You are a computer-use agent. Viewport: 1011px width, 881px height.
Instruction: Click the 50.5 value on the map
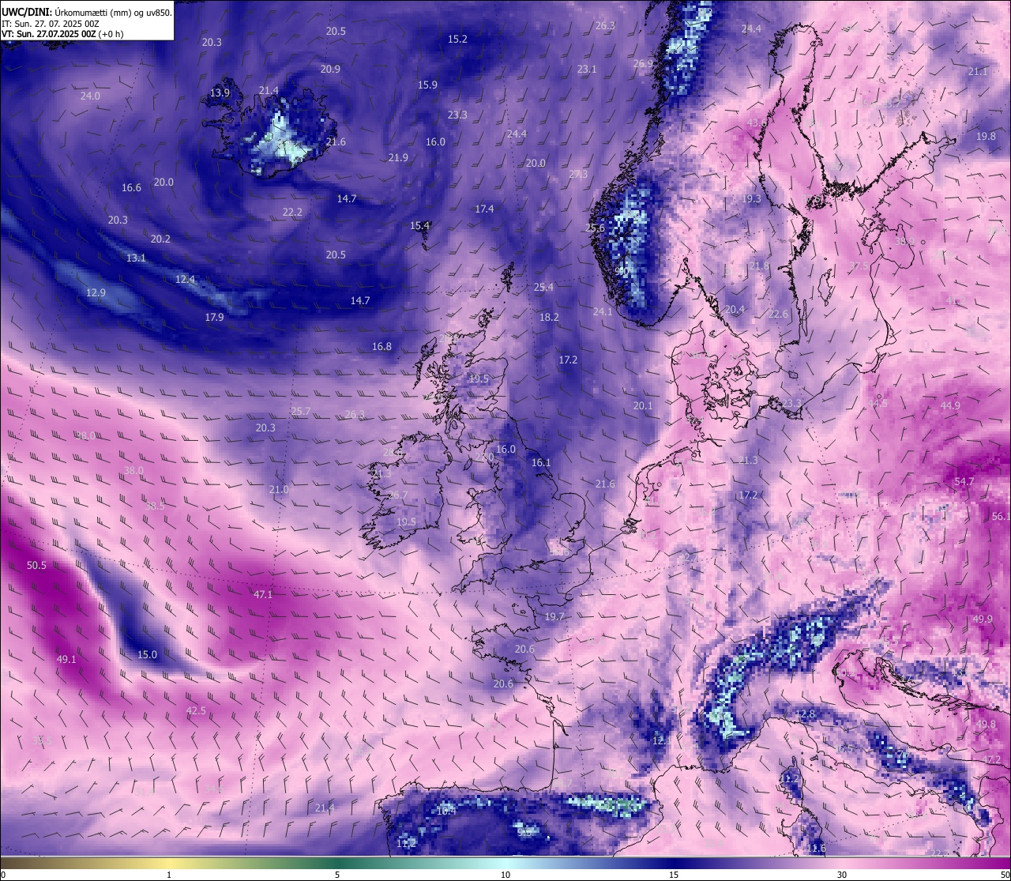coord(36,565)
